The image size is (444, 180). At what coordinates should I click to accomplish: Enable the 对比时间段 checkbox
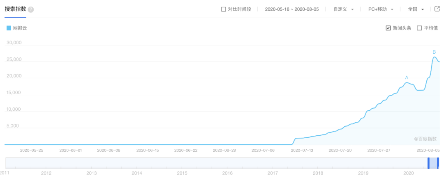[224, 9]
